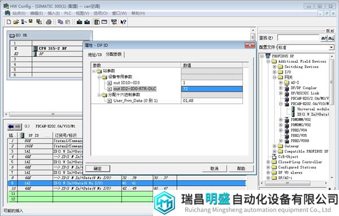Image resolution: width=339 pixels, height=216 pixels.
Task: Click the out ID10~ID3 parameter icon
Action: (110, 83)
